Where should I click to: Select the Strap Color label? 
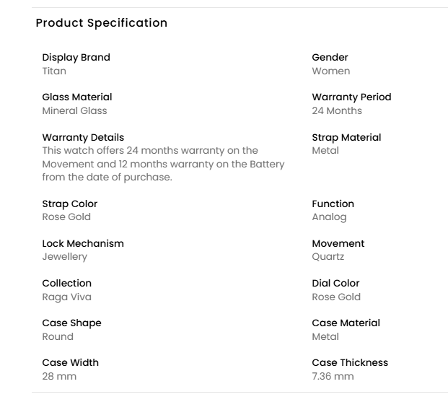69,204
